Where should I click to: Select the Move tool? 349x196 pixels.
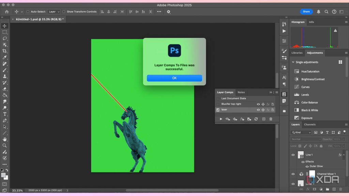[x=4, y=26]
